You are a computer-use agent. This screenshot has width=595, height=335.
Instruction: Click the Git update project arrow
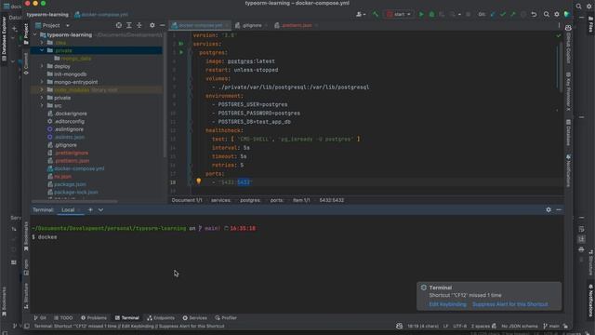[493, 15]
